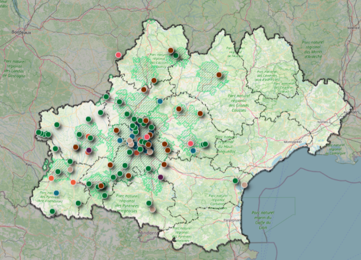Select the southwesternmost green marker

click(x=52, y=211)
